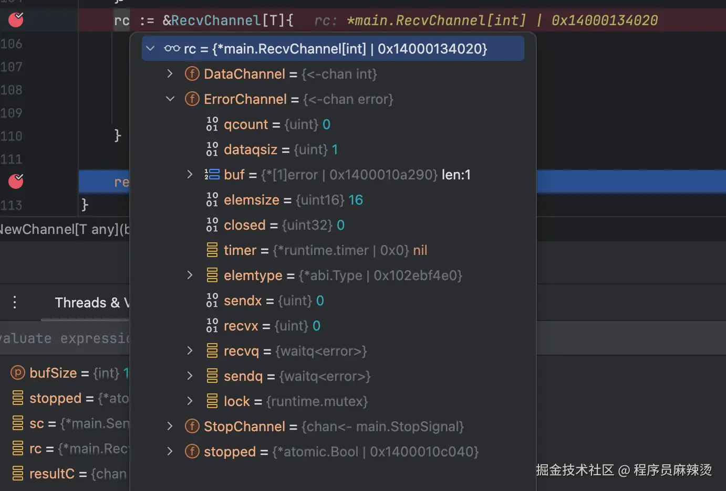Select the resultC variable in the panel

[53, 474]
